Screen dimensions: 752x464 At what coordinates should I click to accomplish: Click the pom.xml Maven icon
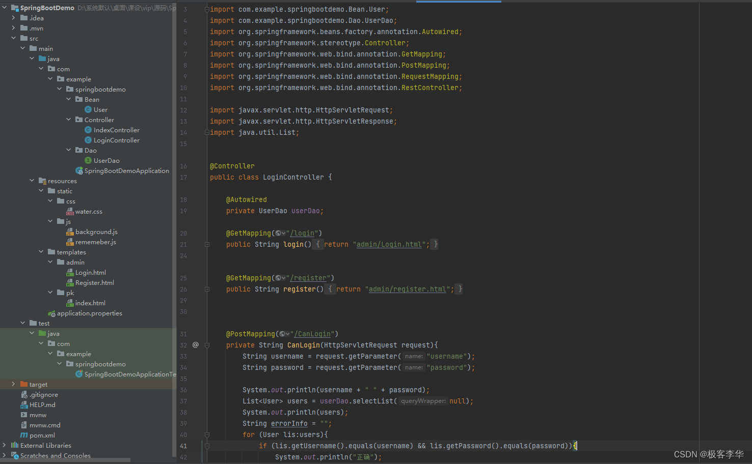pos(24,435)
